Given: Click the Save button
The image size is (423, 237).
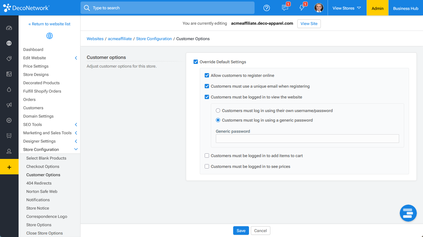Looking at the screenshot, I should [x=241, y=231].
